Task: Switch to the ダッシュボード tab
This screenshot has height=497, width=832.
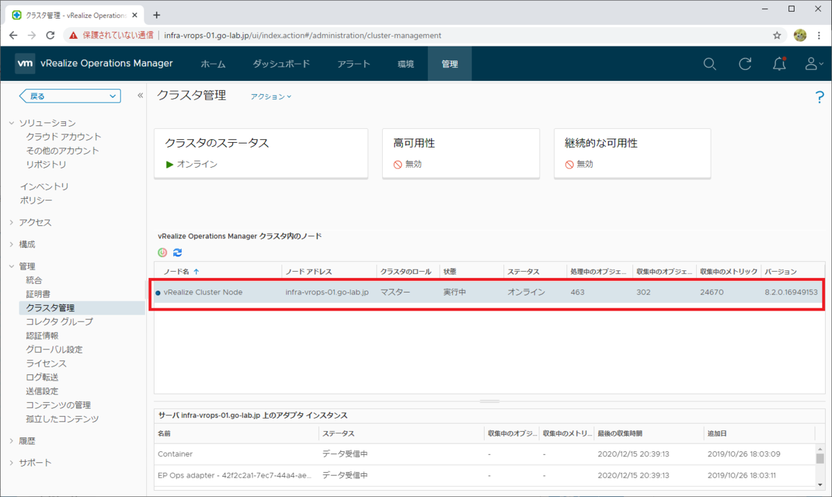Action: tap(281, 63)
